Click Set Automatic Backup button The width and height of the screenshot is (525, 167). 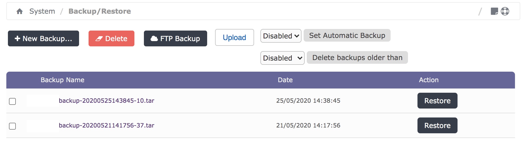coord(347,36)
